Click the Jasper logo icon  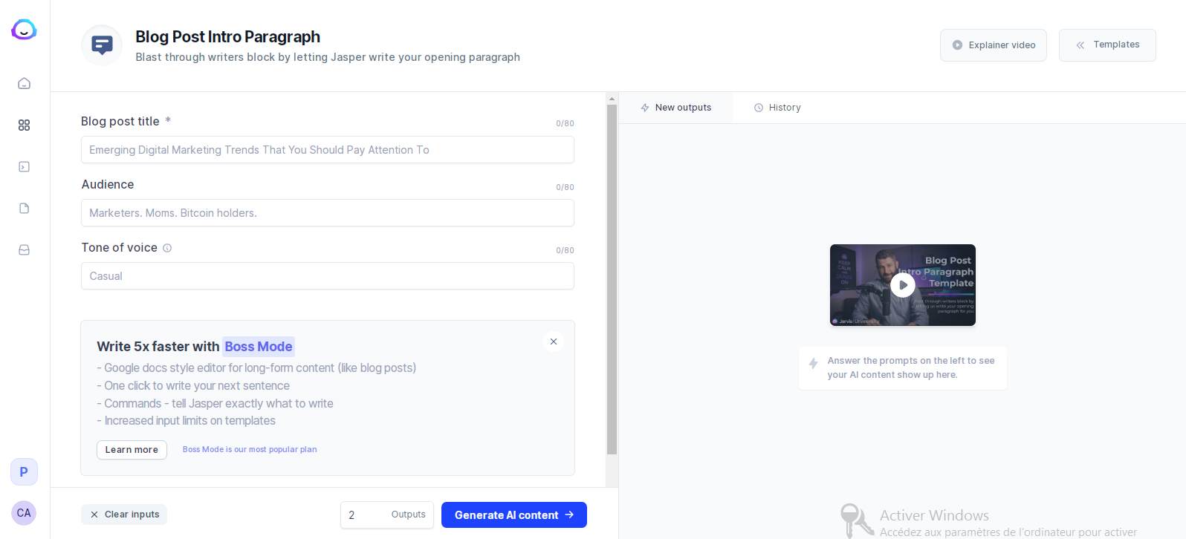pyautogui.click(x=24, y=30)
